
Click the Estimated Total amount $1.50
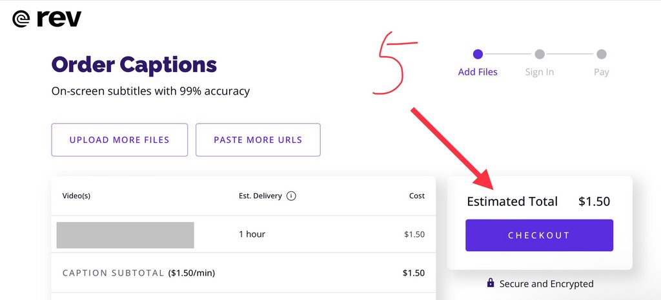pyautogui.click(x=594, y=202)
